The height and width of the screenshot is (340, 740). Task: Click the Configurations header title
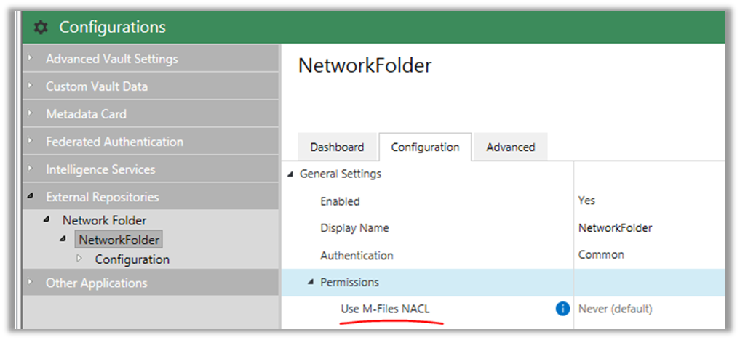(112, 27)
